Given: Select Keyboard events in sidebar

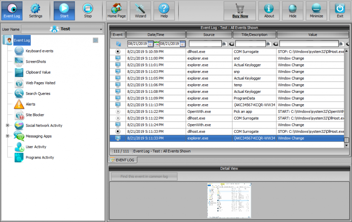Looking at the screenshot, I should 39,51.
